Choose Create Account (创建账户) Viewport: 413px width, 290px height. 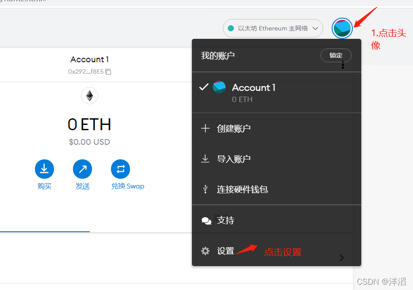[x=276, y=128]
